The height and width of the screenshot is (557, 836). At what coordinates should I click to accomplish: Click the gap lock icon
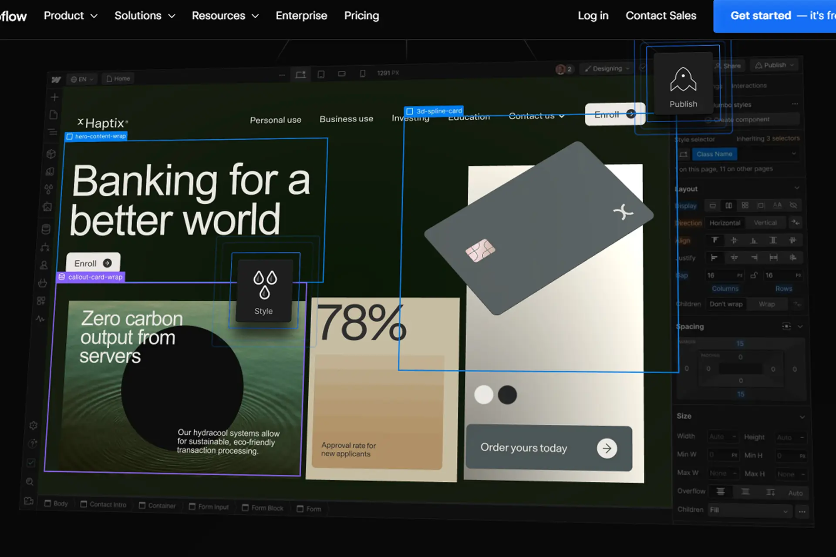pos(754,275)
